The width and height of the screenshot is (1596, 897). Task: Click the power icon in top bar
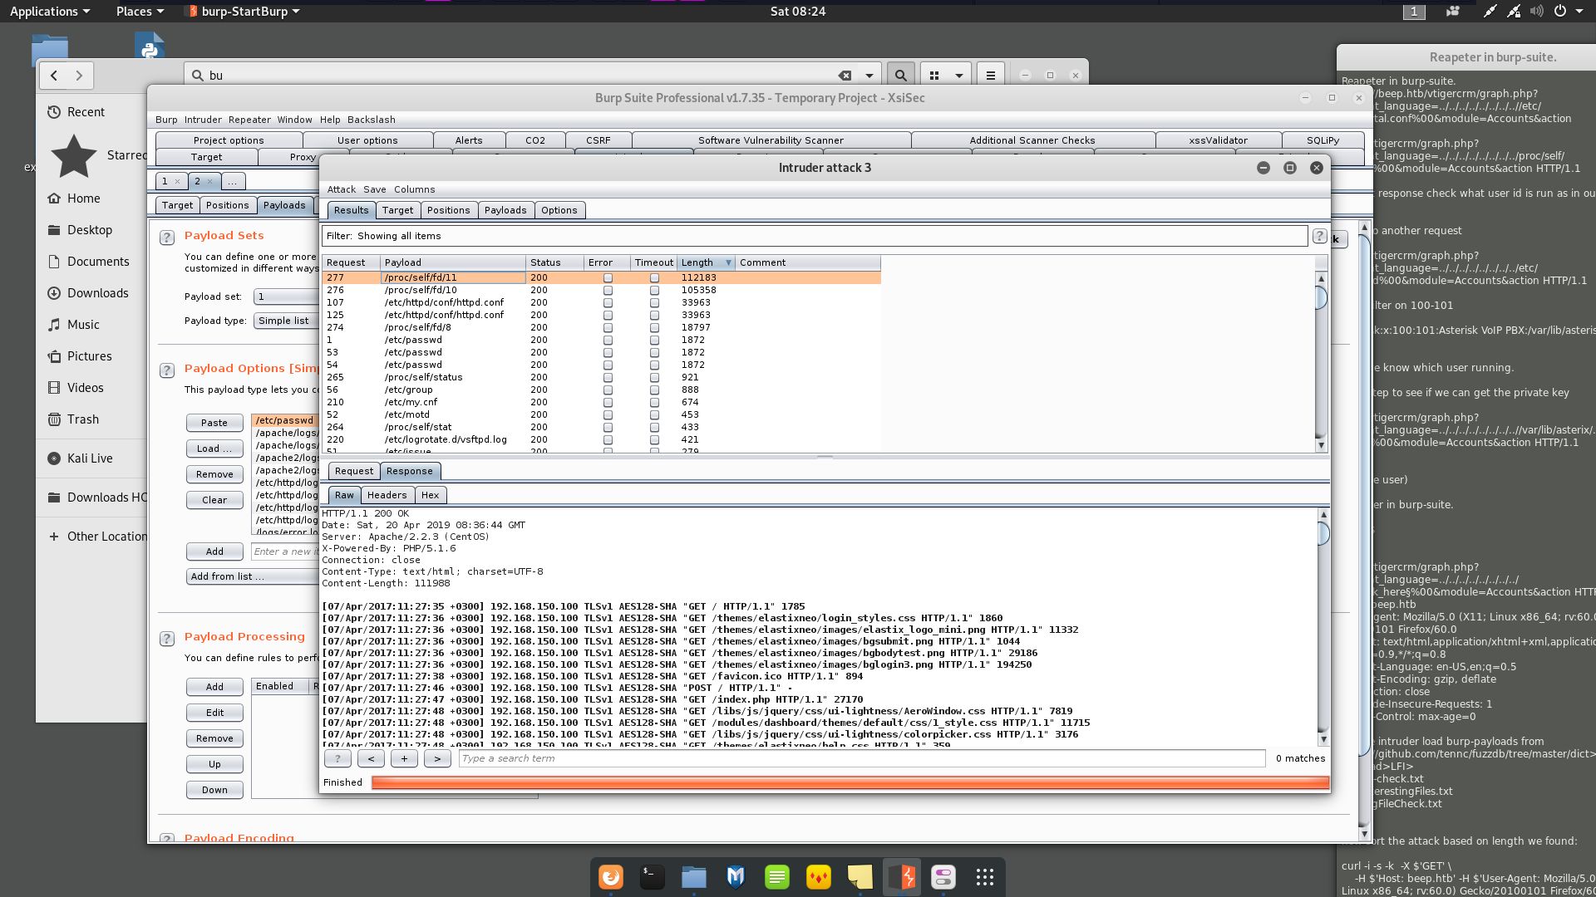[x=1560, y=11]
